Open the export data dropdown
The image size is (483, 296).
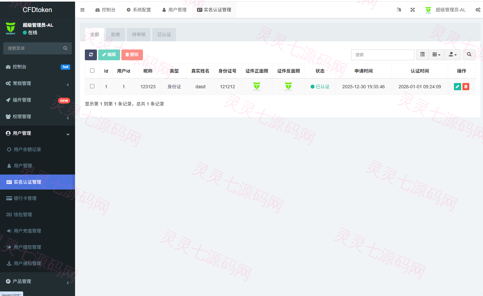[453, 55]
